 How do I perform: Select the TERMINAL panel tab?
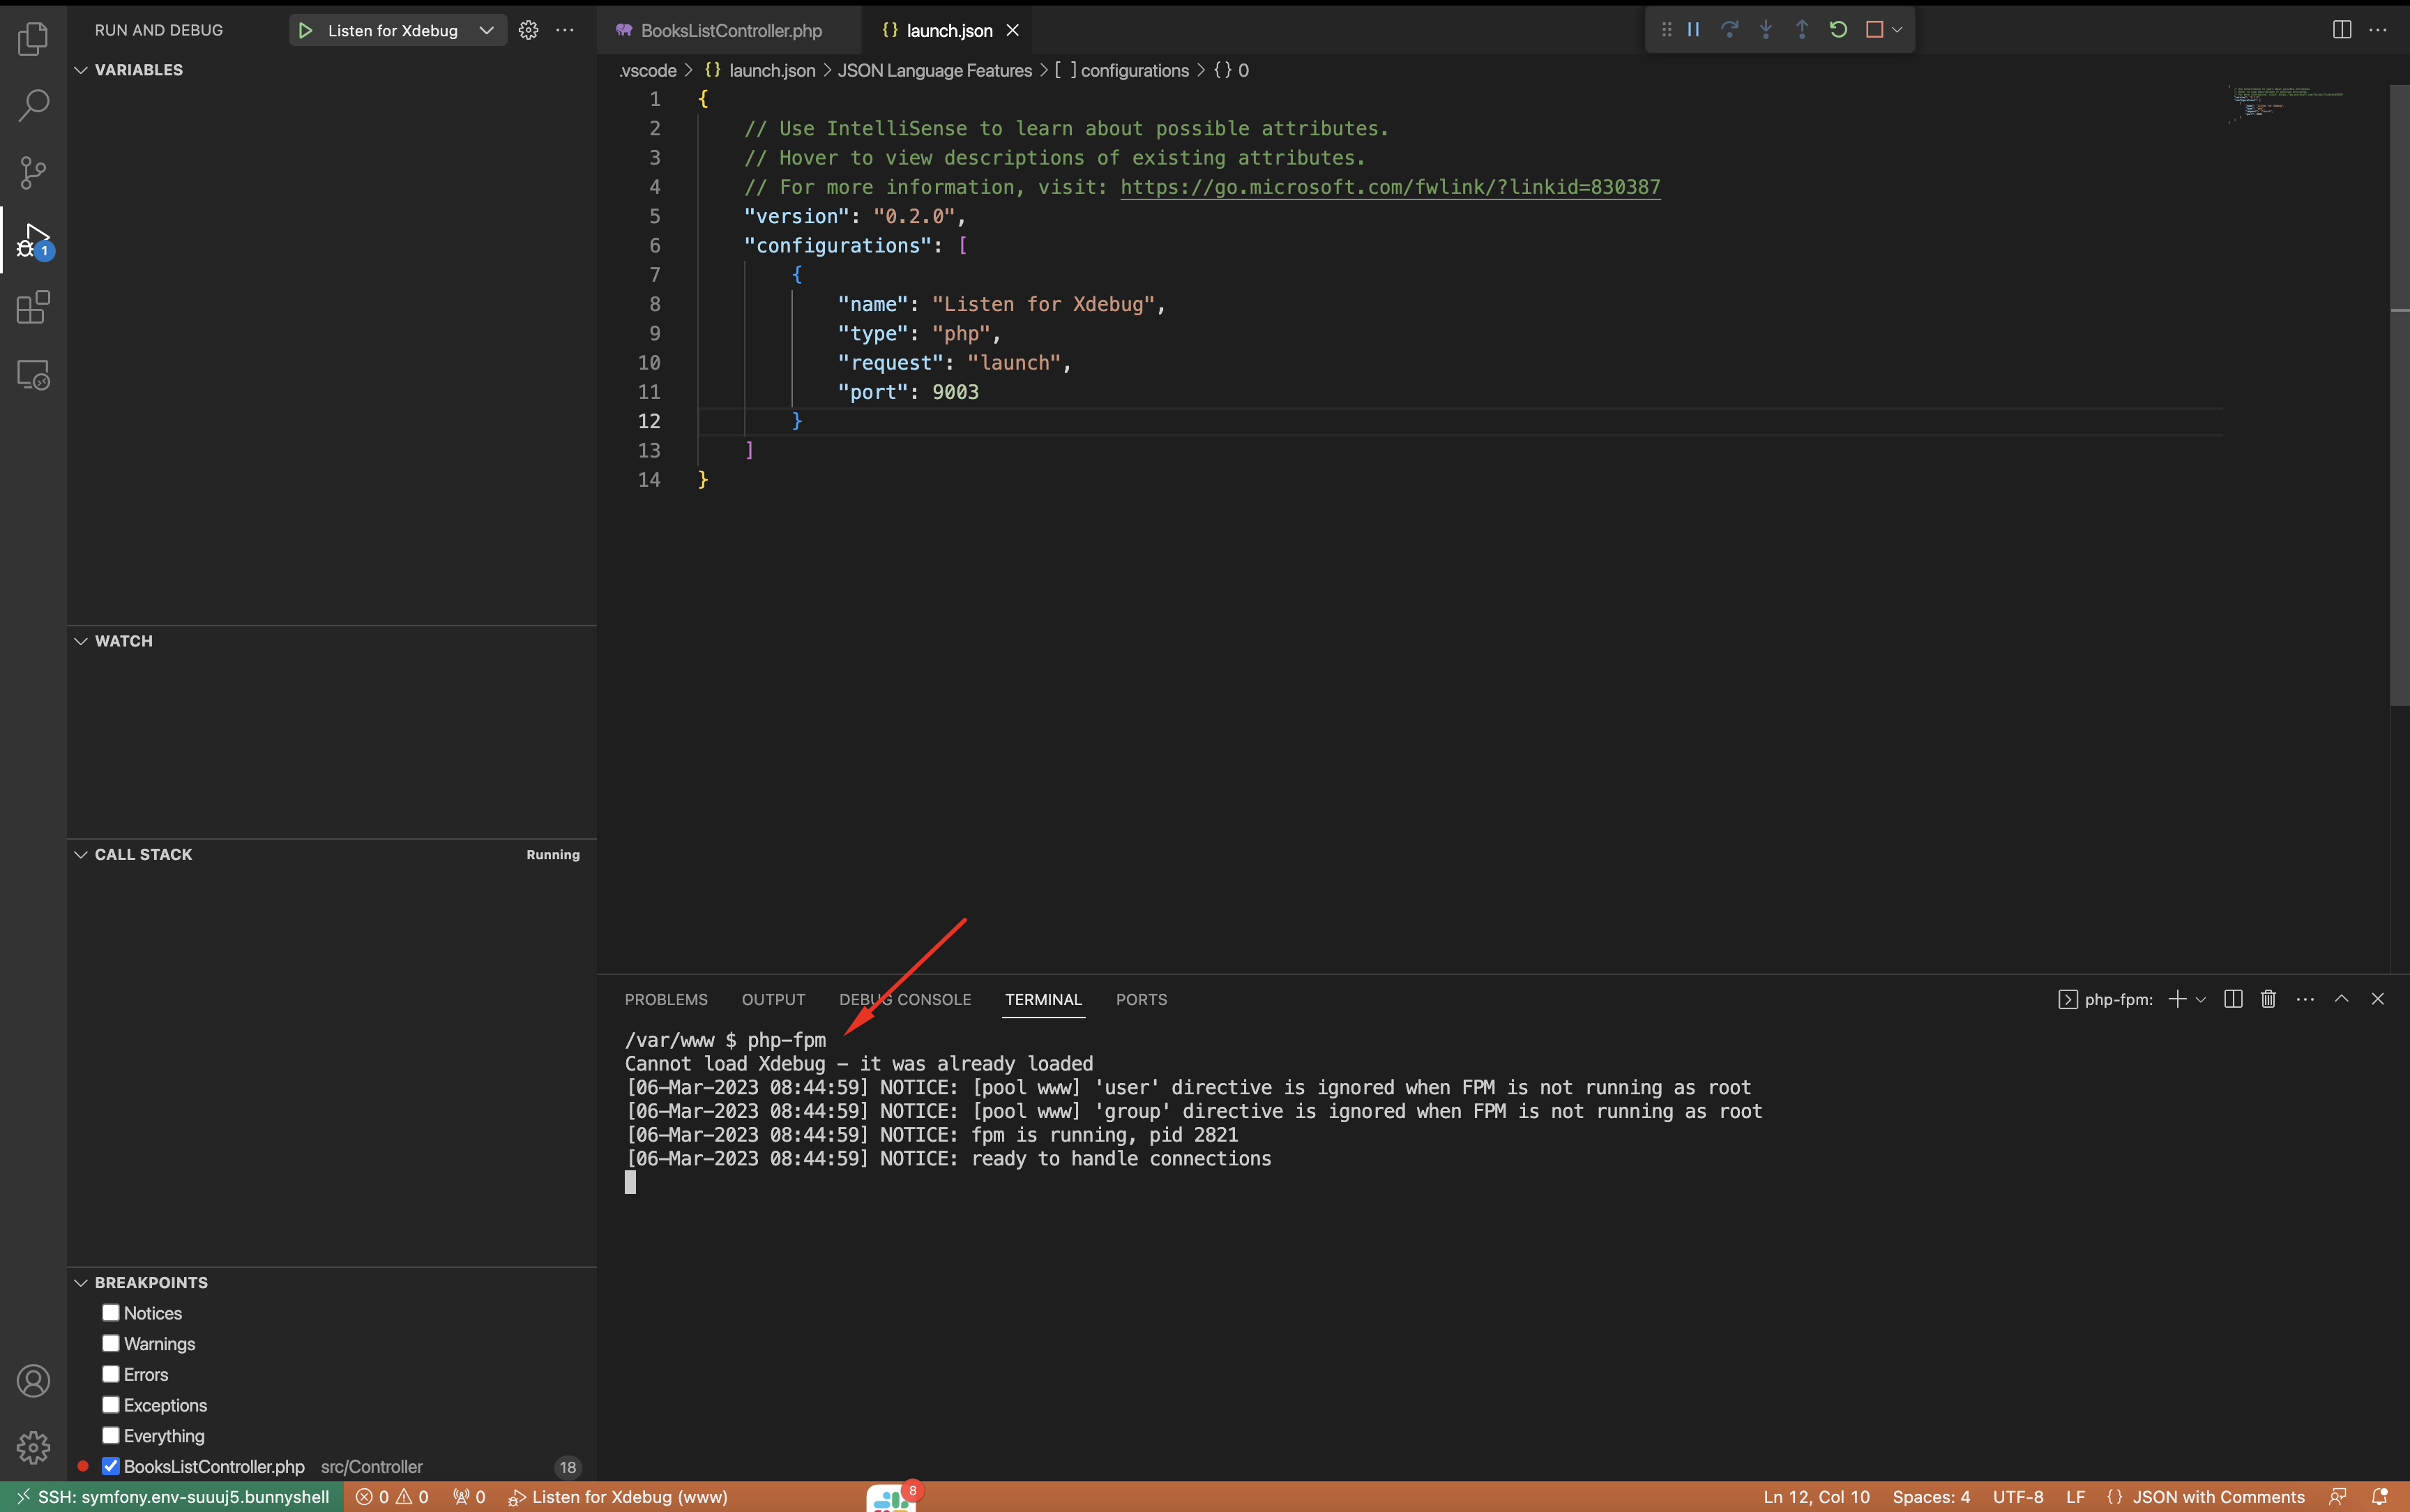(x=1044, y=1000)
